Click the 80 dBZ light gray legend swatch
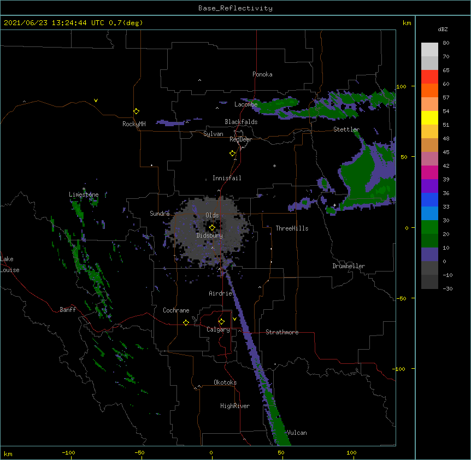471x460 pixels. [429, 50]
